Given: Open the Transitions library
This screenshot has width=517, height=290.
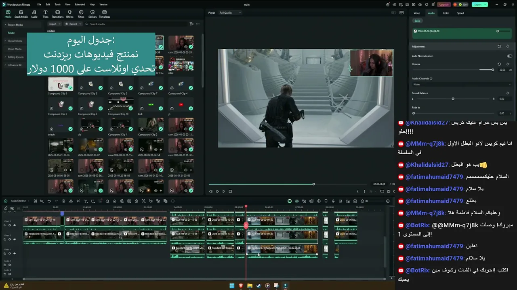Looking at the screenshot, I should 58,14.
